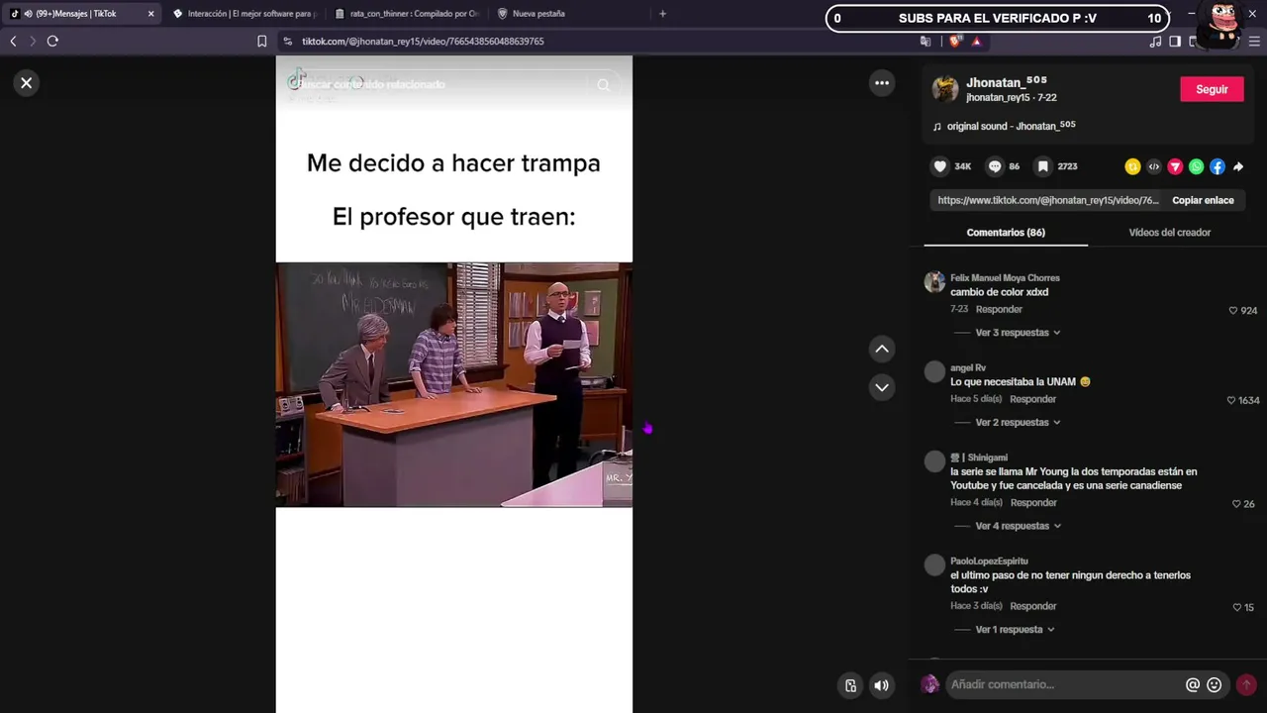Open 'original sound - Jhonatan_505' link
Viewport: 1267px width, 713px height.
point(1011,126)
